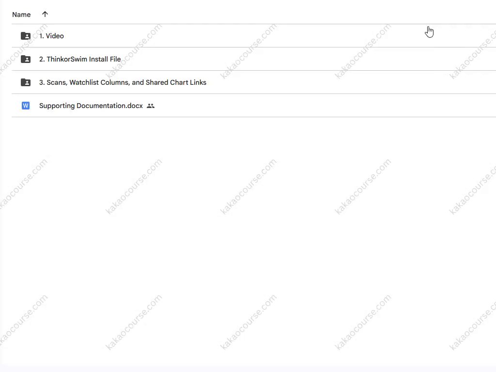
Task: Open 3. Scans, Watchlist Columns, and Shared Chart Links
Action: click(123, 82)
